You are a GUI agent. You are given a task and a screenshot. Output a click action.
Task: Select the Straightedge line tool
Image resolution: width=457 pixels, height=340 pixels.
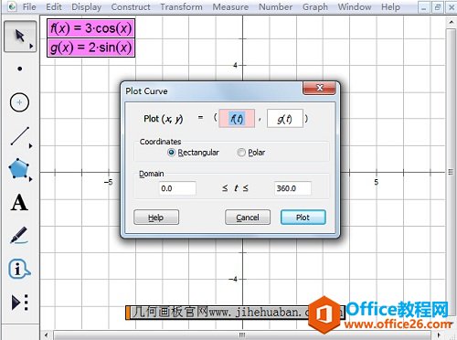20,136
